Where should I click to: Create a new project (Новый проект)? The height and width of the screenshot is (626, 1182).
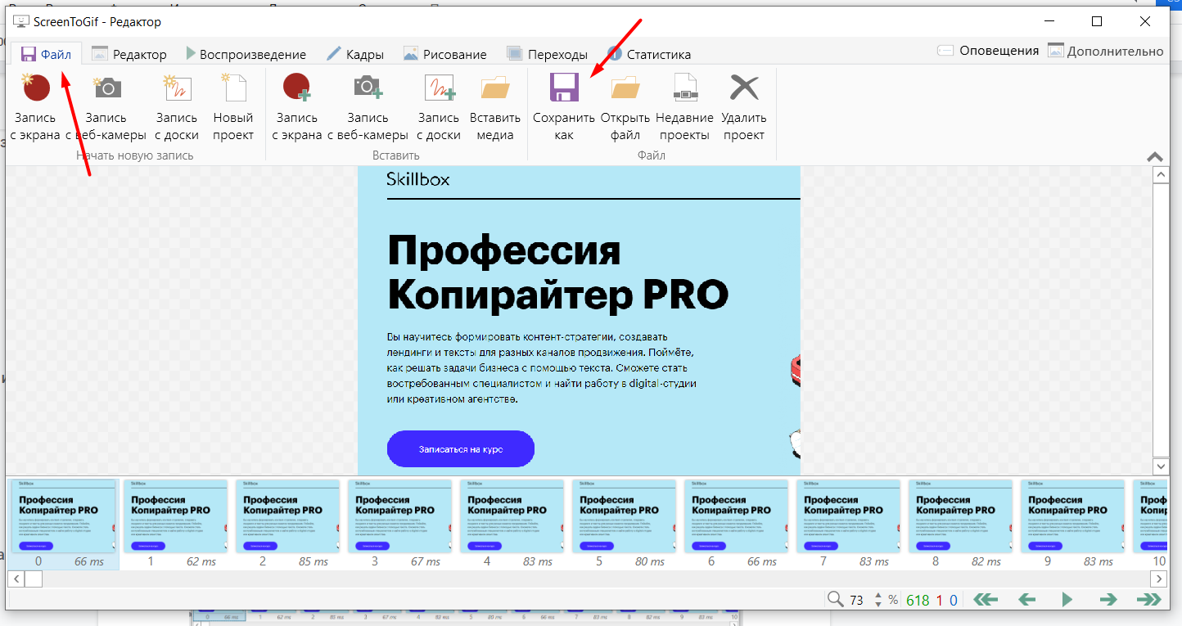(x=233, y=88)
